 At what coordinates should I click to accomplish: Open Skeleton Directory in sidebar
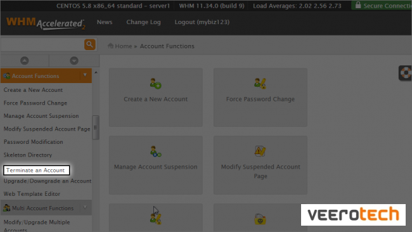tap(28, 155)
